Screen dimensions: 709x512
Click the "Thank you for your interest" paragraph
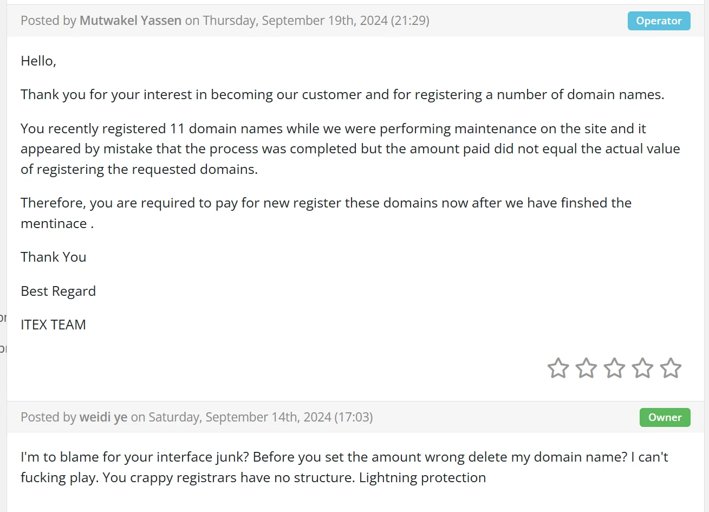point(342,95)
